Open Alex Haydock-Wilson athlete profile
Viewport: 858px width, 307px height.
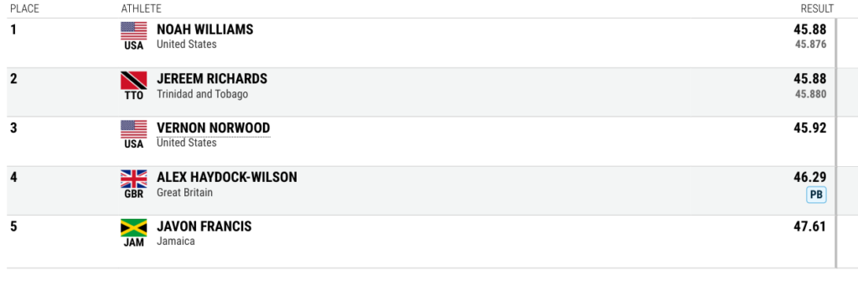(227, 177)
